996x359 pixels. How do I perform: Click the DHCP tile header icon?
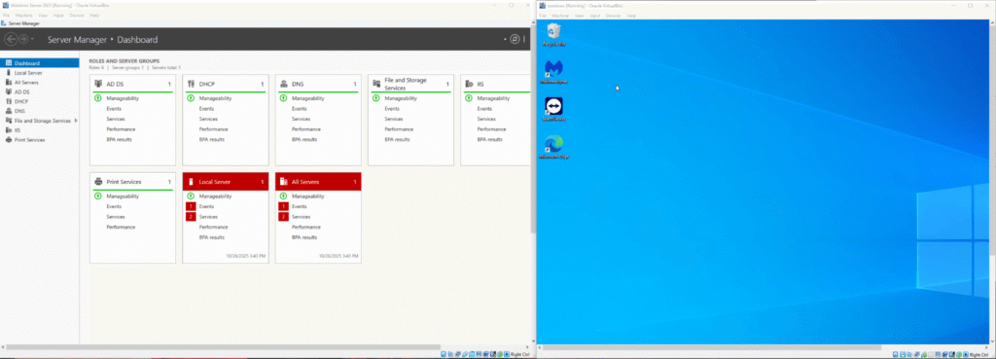pyautogui.click(x=191, y=84)
